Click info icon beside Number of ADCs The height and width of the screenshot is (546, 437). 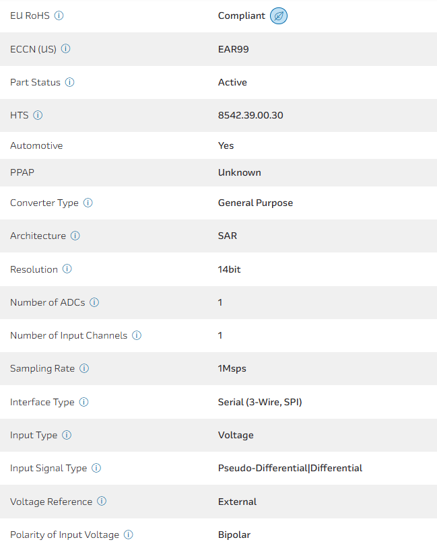[94, 302]
